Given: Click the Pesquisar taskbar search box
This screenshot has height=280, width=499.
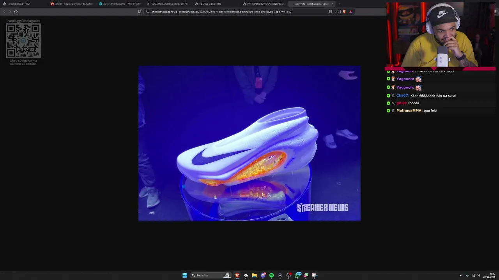Looking at the screenshot, I should coord(211,275).
